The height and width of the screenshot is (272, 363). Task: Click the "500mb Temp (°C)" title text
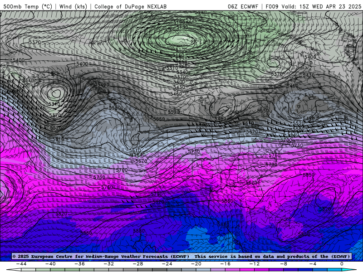tap(28, 6)
